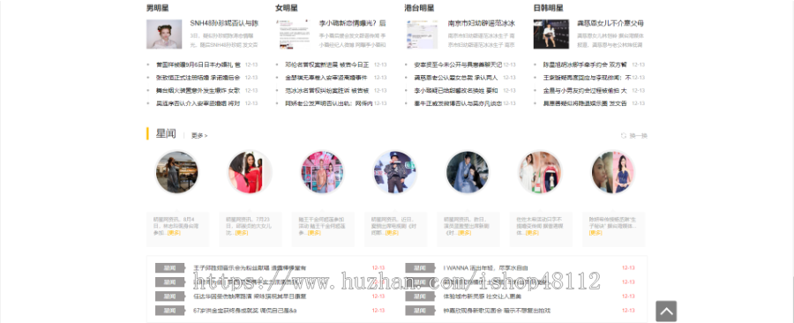The height and width of the screenshot is (323, 794).
Task: Open the 9月6日日本办婚礼 news item
Action: click(x=198, y=64)
